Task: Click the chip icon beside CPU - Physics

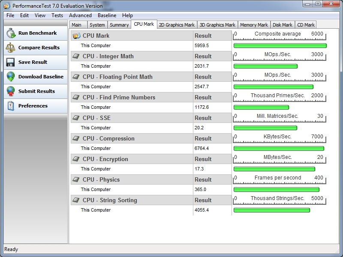Action: [76, 179]
